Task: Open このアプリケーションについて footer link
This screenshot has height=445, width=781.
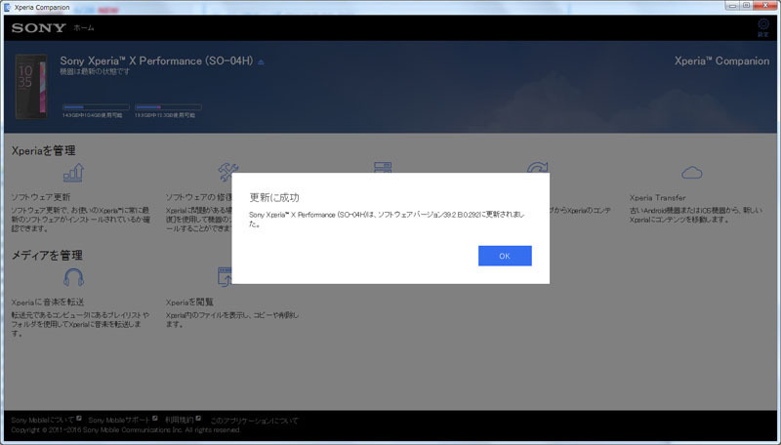Action: coord(254,421)
